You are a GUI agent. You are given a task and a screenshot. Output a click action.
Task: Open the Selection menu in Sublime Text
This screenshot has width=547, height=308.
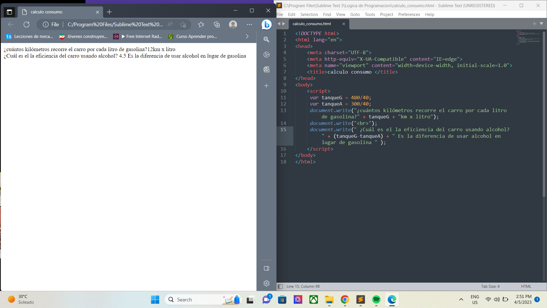[x=309, y=14]
